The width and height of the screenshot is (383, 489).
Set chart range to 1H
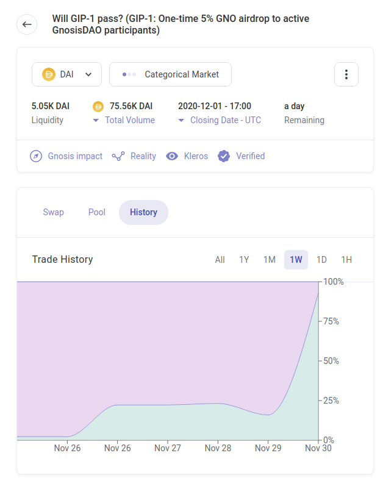[x=346, y=260]
